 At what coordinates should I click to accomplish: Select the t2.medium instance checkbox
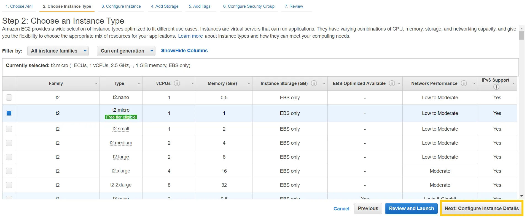tap(9, 143)
